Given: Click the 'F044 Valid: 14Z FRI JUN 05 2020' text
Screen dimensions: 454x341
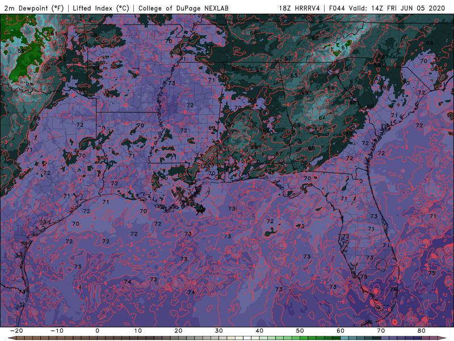Looking at the screenshot, I should [387, 9].
